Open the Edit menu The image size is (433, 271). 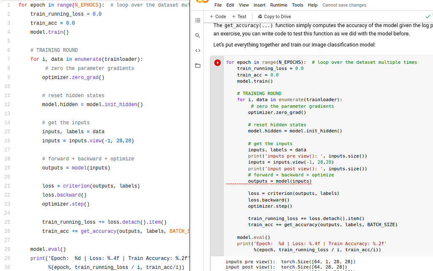(x=230, y=5)
